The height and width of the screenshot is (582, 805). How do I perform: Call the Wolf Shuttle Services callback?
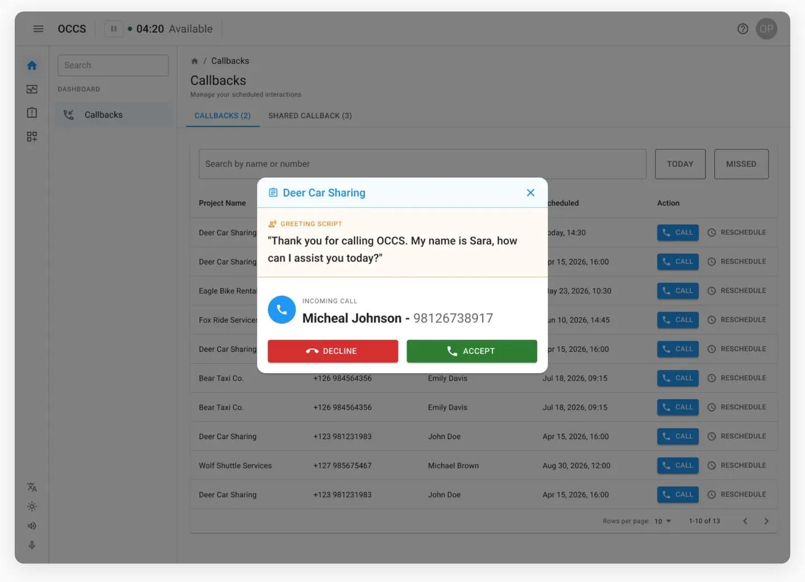coord(678,465)
